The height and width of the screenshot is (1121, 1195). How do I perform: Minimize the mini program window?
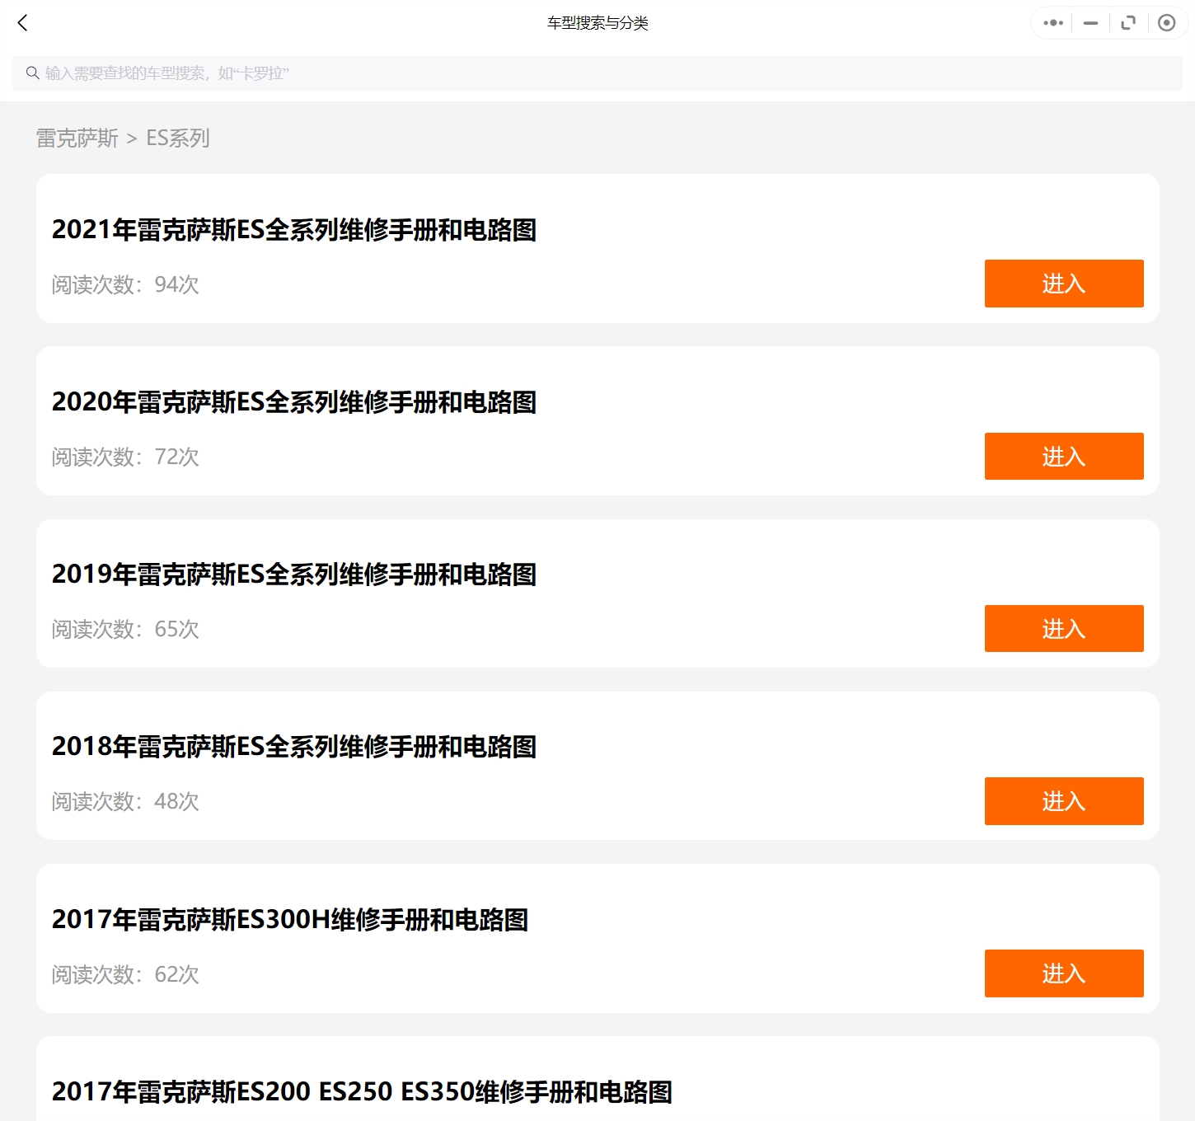(x=1090, y=23)
